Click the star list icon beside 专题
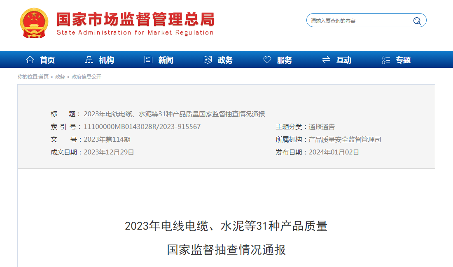 [385, 60]
